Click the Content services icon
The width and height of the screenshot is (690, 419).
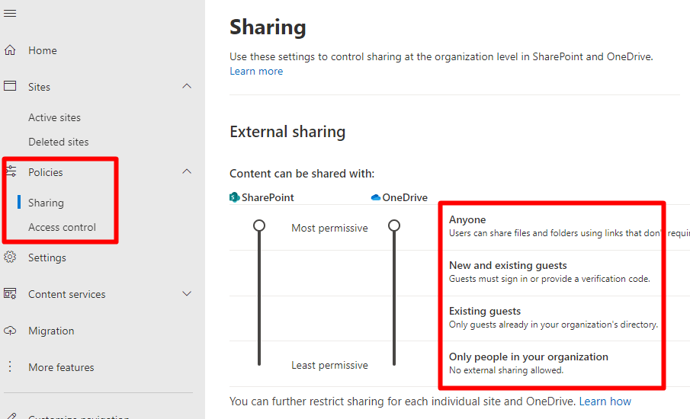pyautogui.click(x=10, y=294)
